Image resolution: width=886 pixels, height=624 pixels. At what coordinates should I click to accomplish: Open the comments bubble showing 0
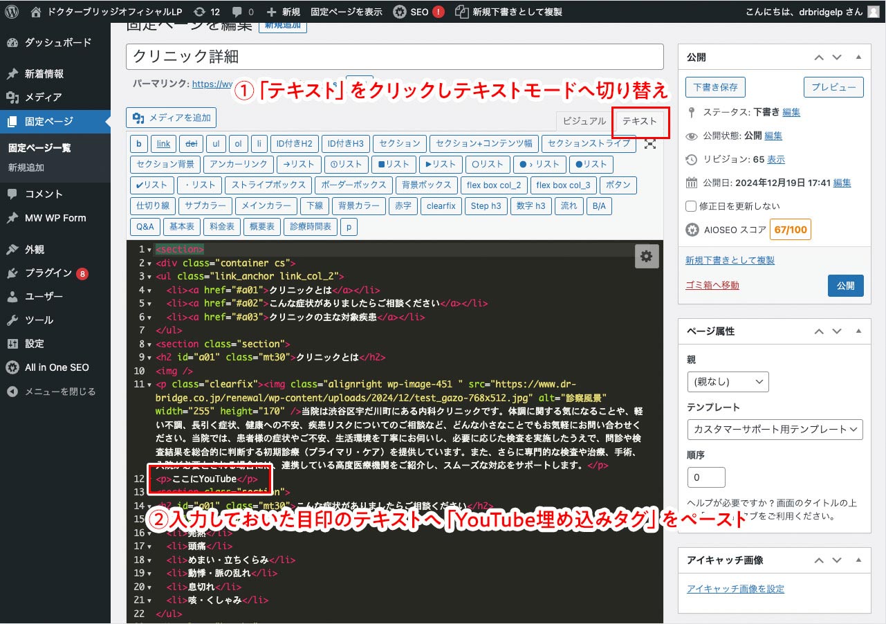[x=243, y=12]
